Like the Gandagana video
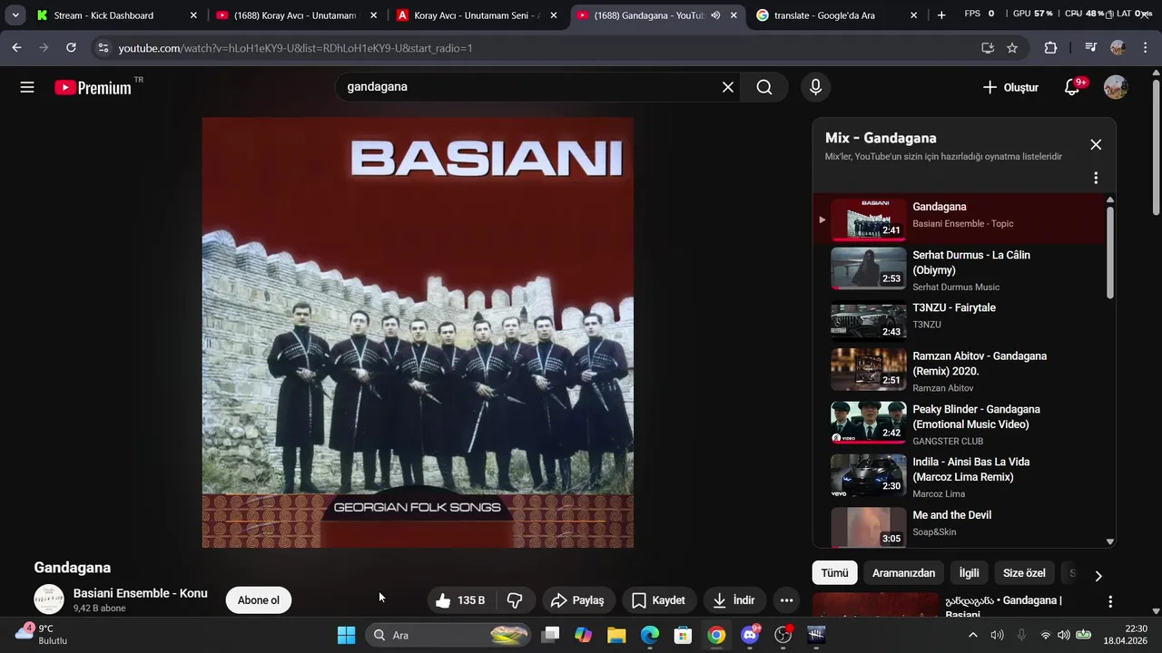 [463, 600]
